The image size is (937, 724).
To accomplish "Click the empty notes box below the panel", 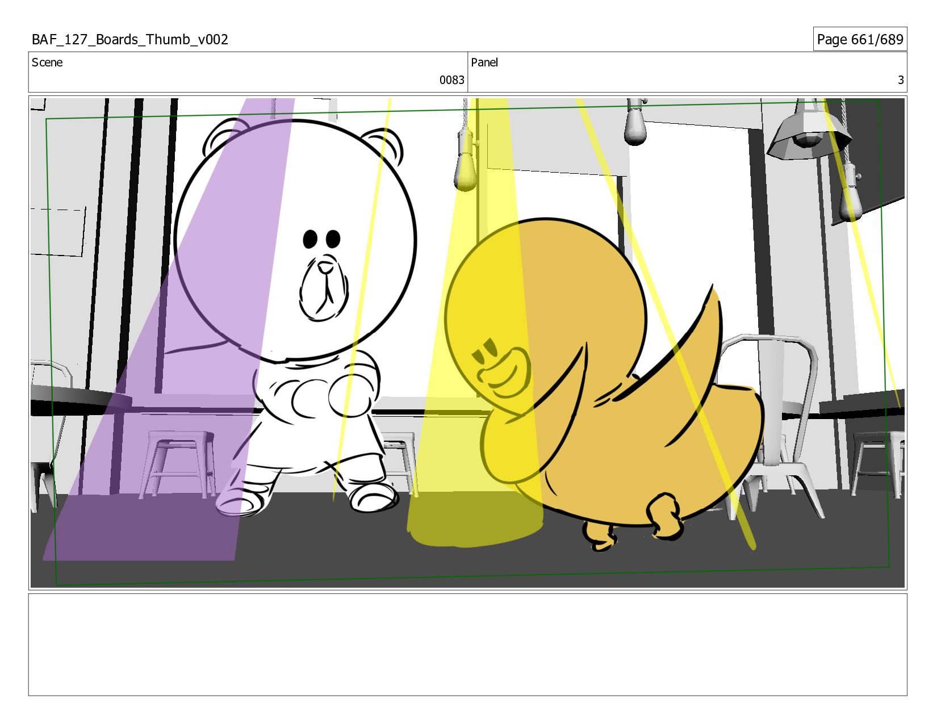I will (x=467, y=645).
